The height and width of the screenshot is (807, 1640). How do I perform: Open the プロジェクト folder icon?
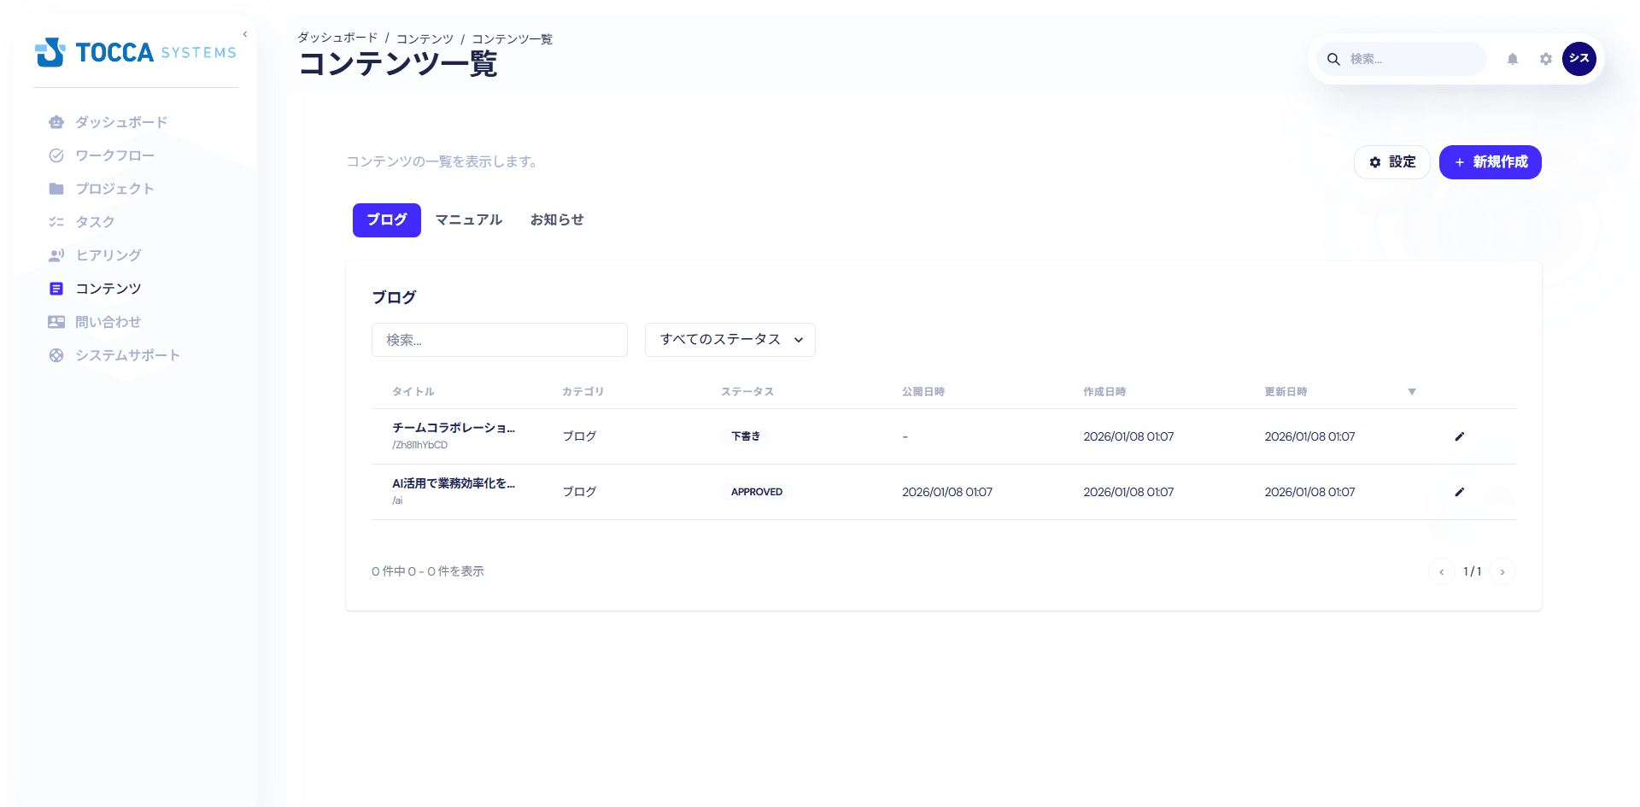tap(56, 189)
